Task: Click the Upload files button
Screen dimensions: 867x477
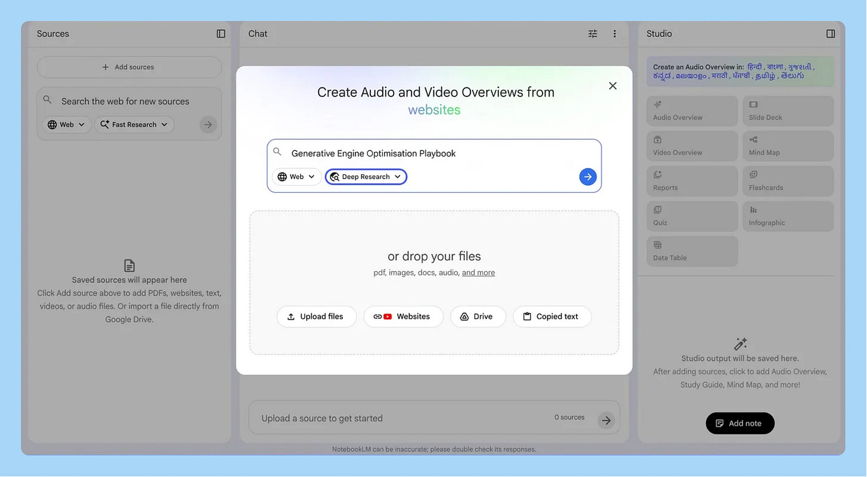Action: (x=316, y=316)
